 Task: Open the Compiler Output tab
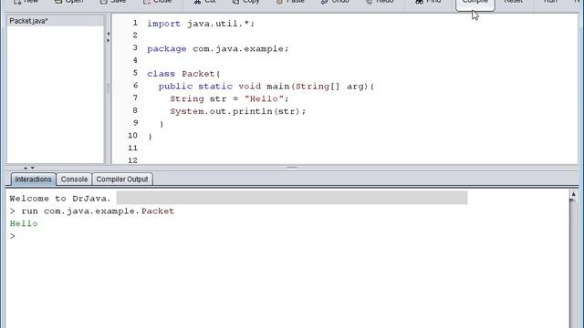point(122,179)
